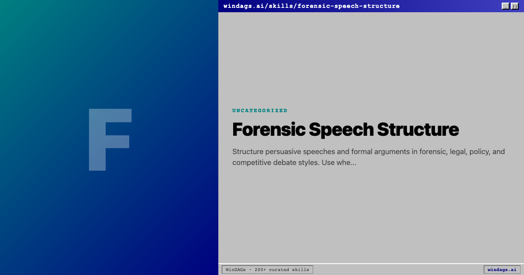Click the navy corner of the gradient panel
Image resolution: width=524 pixels, height=275 pixels.
click(205, 262)
